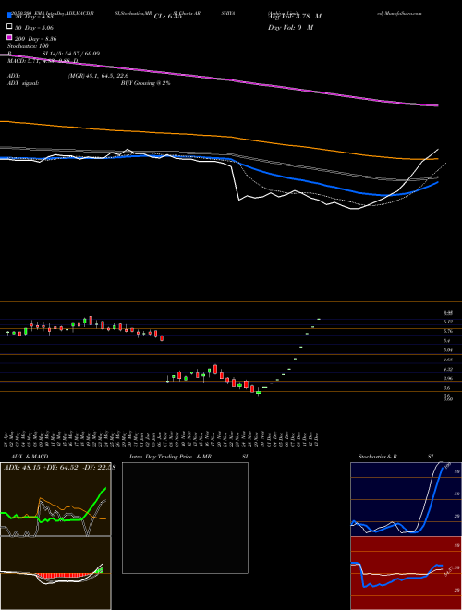Click the 'CL: 6.35' closing price label
462x610 pixels.
click(x=167, y=17)
